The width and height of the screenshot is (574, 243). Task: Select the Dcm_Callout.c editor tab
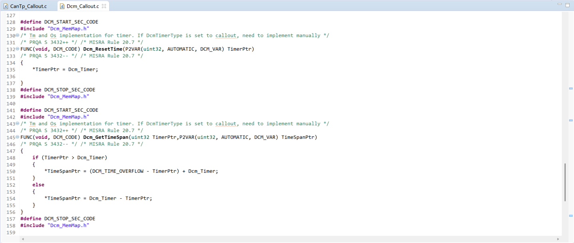click(x=83, y=6)
